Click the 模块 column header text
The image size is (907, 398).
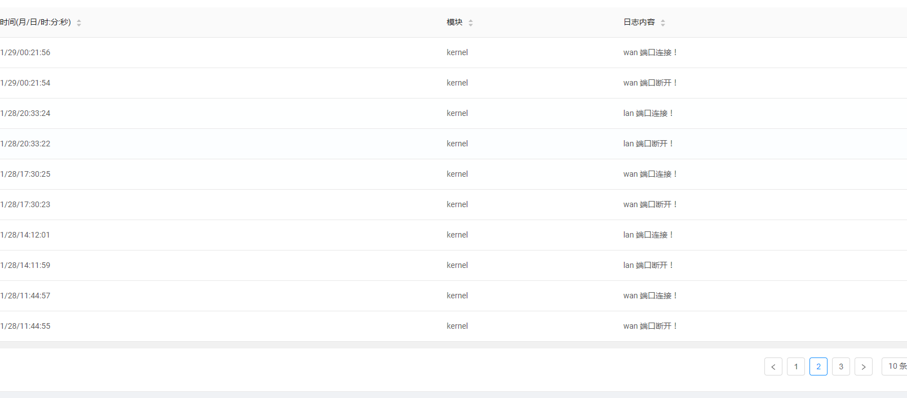pos(454,23)
